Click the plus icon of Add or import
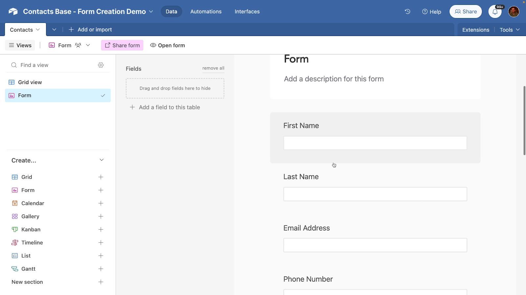 click(x=71, y=29)
